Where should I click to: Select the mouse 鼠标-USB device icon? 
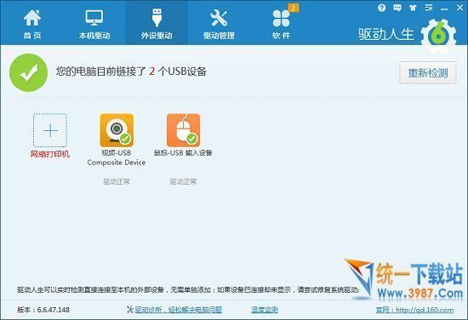click(x=183, y=130)
